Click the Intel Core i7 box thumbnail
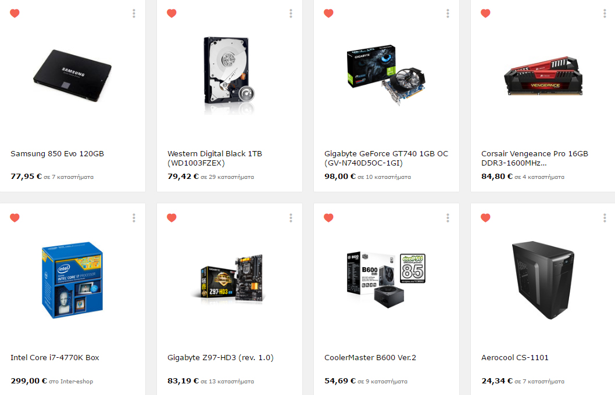Image resolution: width=615 pixels, height=395 pixels. [73, 280]
